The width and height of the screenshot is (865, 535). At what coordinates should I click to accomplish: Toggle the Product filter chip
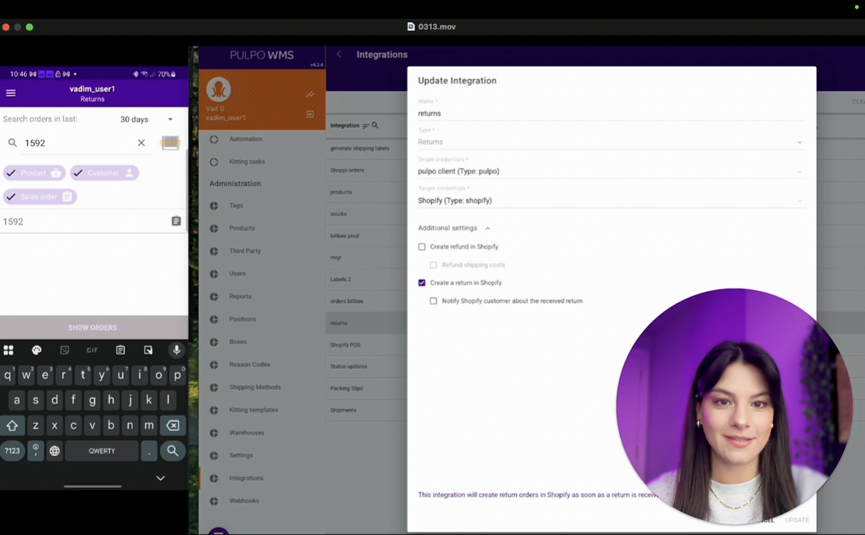(x=34, y=173)
